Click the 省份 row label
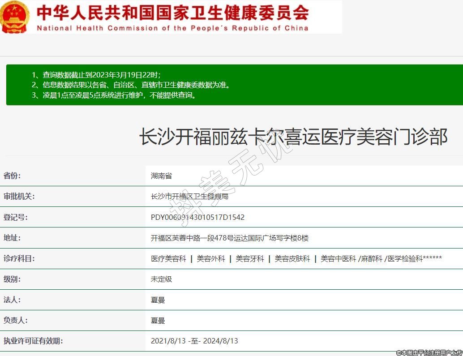Screen dimensions: 463x356 click(x=12, y=176)
